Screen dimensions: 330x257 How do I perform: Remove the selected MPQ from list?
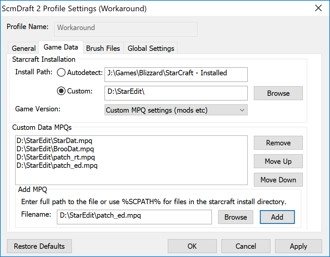278,143
